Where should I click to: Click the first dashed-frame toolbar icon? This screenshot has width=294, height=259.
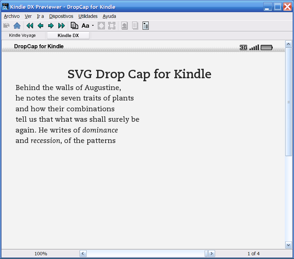tap(101, 26)
